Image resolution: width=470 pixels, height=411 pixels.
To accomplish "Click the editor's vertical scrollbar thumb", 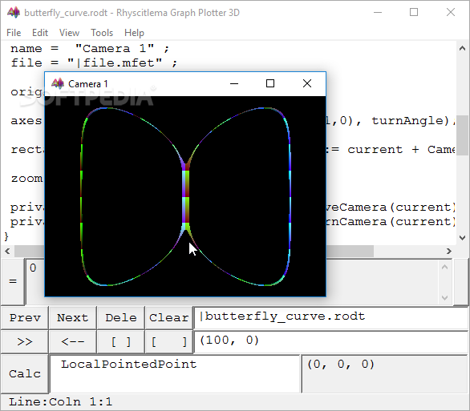I will [x=462, y=135].
